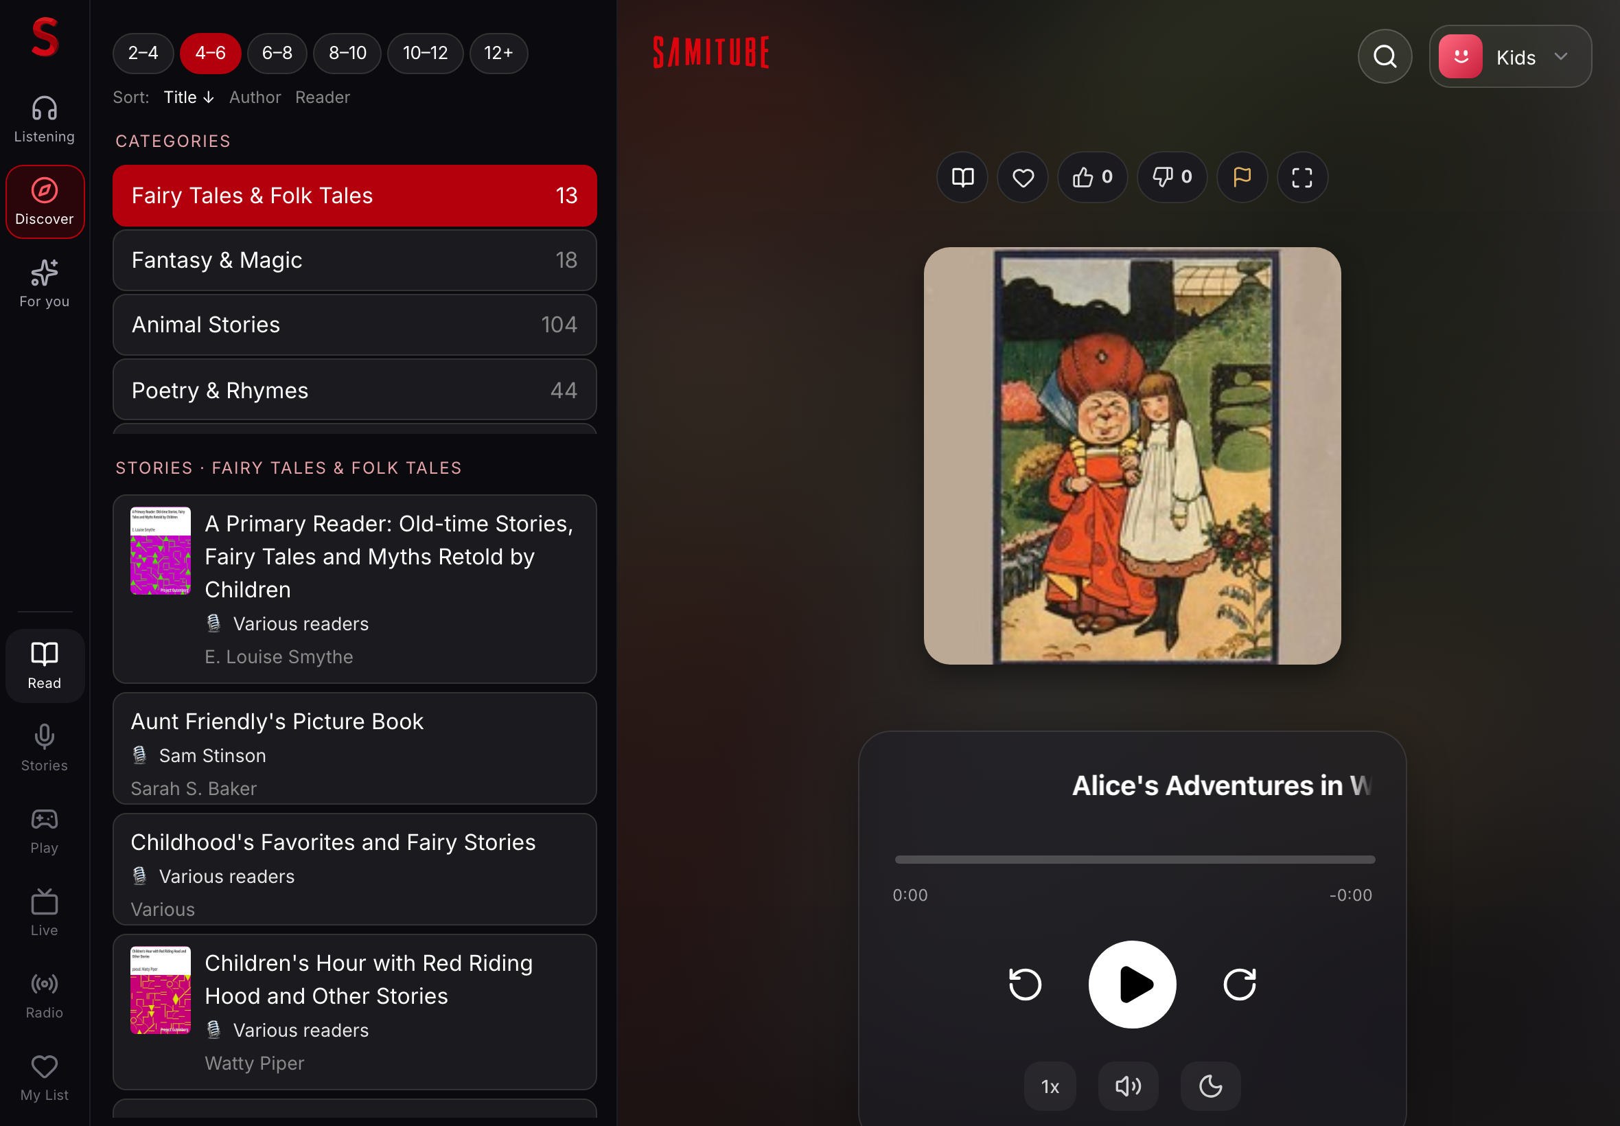Flag this story with the flag icon
The width and height of the screenshot is (1620, 1126).
tap(1242, 177)
